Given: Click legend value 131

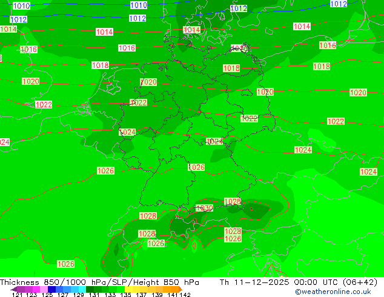Looking at the screenshot, I should 94,295.
